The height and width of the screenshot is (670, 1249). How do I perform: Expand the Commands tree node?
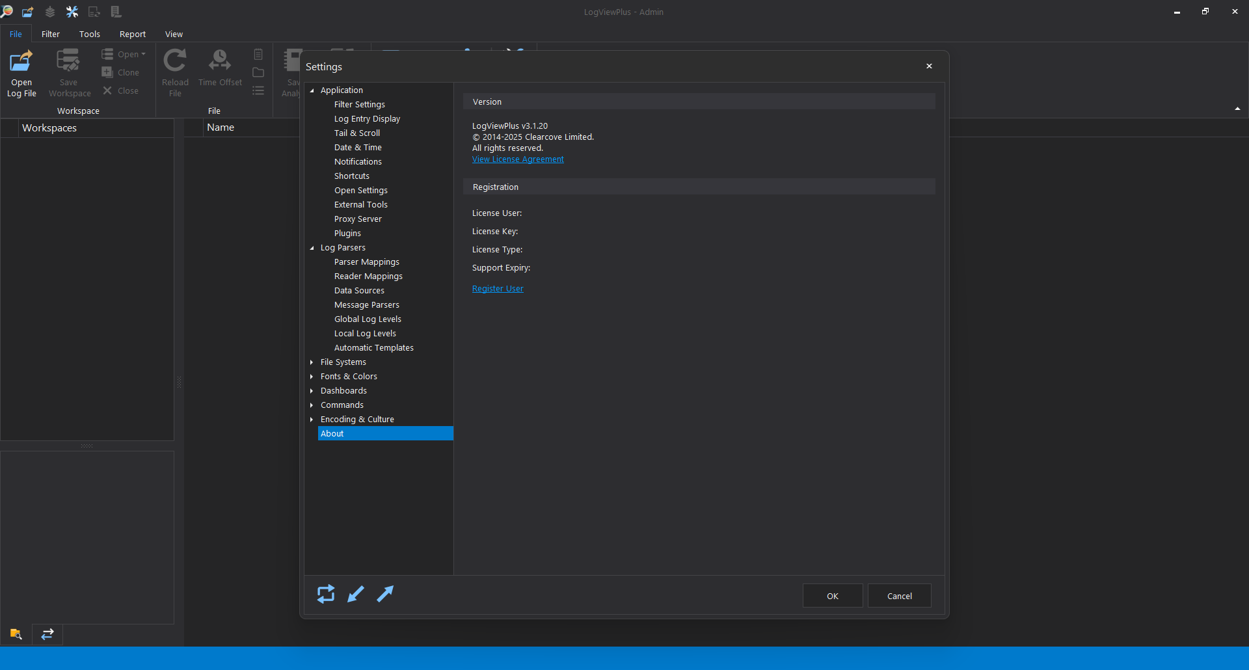click(312, 405)
